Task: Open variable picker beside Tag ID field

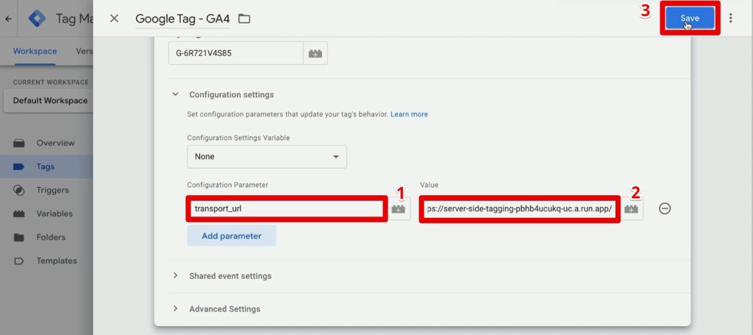Action: point(315,53)
